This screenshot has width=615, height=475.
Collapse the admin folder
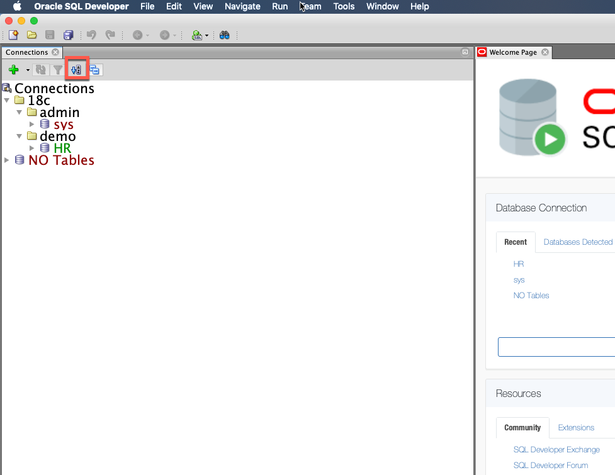pos(20,113)
